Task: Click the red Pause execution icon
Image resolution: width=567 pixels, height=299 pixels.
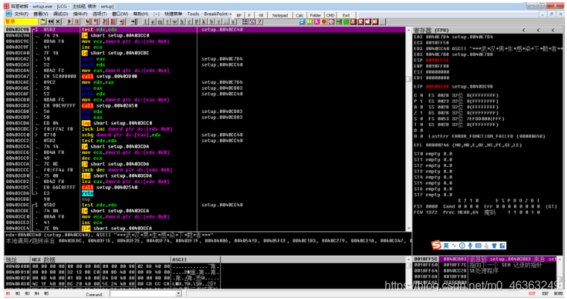Action: (x=76, y=22)
